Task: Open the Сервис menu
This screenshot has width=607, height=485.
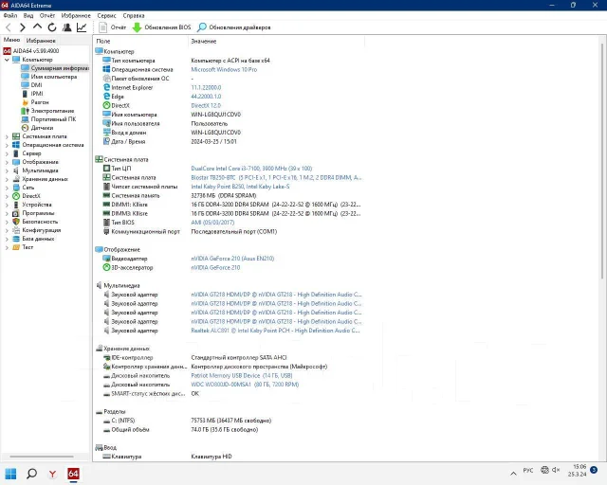Action: pos(106,15)
